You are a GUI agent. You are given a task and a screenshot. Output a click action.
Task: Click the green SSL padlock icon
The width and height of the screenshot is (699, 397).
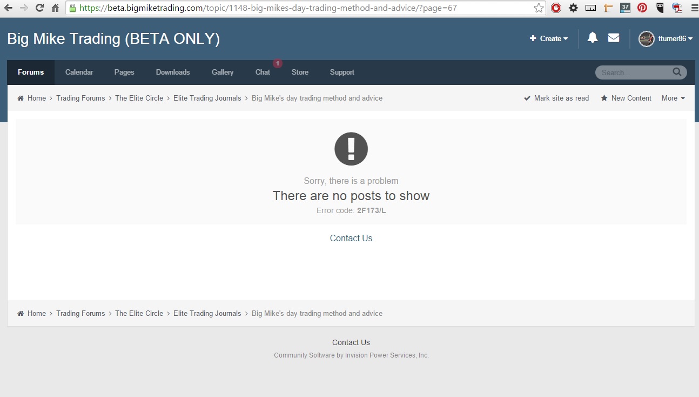[x=72, y=8]
